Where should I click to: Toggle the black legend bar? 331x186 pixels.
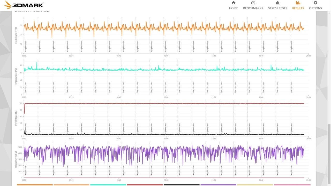[182, 185]
